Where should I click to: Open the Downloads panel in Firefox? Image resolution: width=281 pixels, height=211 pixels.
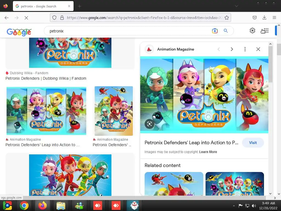(x=264, y=18)
